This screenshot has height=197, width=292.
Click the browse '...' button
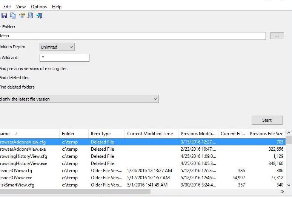coord(277,36)
